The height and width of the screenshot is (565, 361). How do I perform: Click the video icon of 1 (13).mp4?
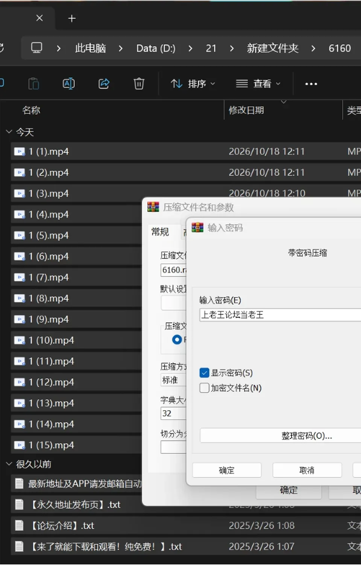[x=20, y=403]
